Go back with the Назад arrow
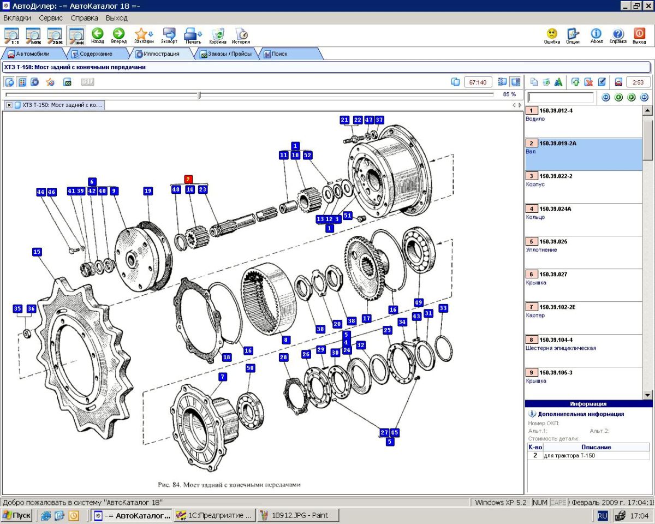 point(98,35)
